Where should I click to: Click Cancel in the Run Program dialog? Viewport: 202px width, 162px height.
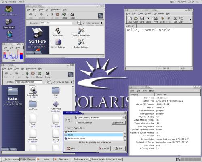[104, 149]
